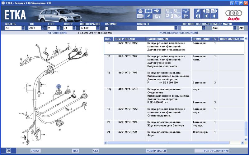Screen dimensions: 249x155
Task: Open ИСОК ВЫБРАННЫХ ПОЗИЦИЙ tab
Action: (x=178, y=33)
